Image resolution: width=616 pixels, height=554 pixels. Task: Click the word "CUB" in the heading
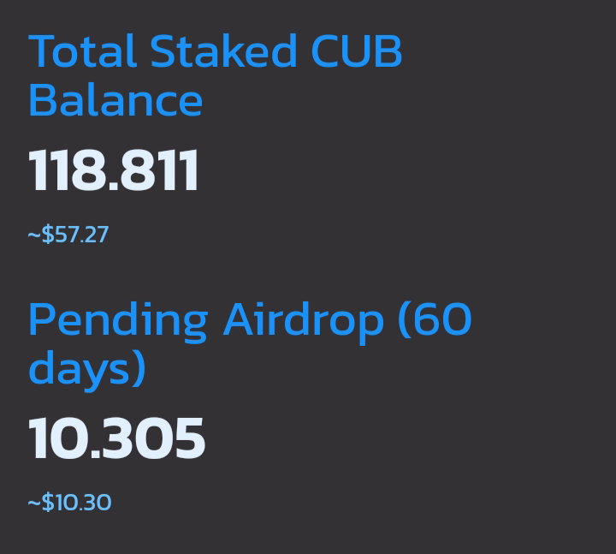pos(357,51)
